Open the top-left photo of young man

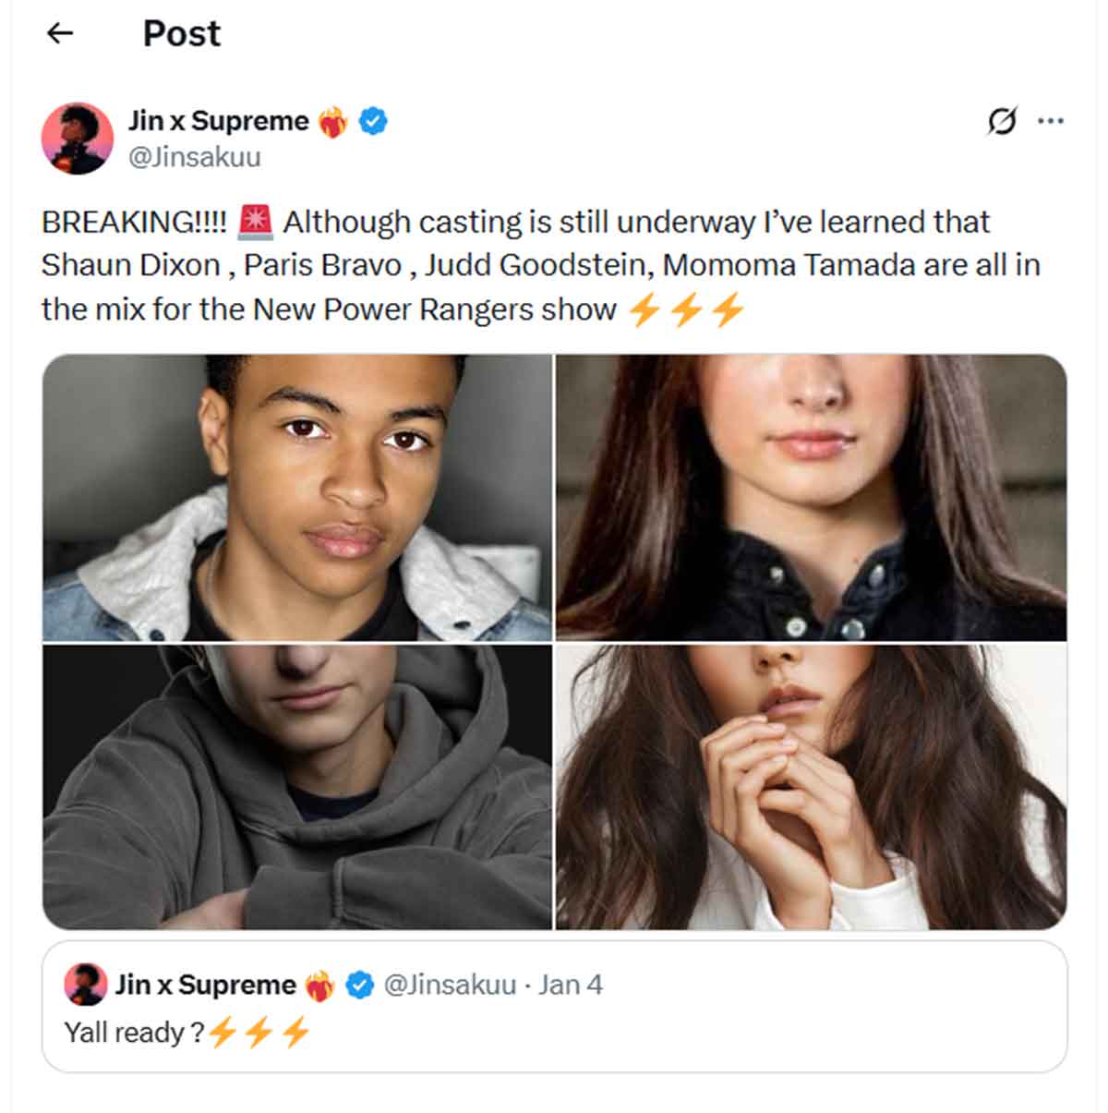pos(297,498)
